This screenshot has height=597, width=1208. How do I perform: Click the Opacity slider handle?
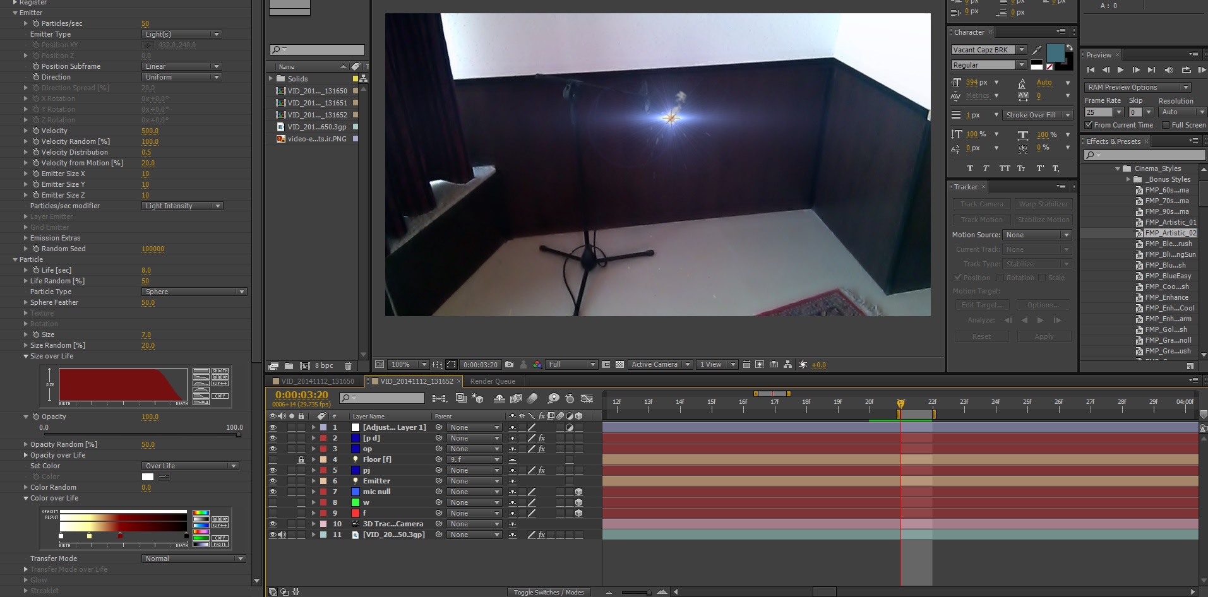(239, 434)
